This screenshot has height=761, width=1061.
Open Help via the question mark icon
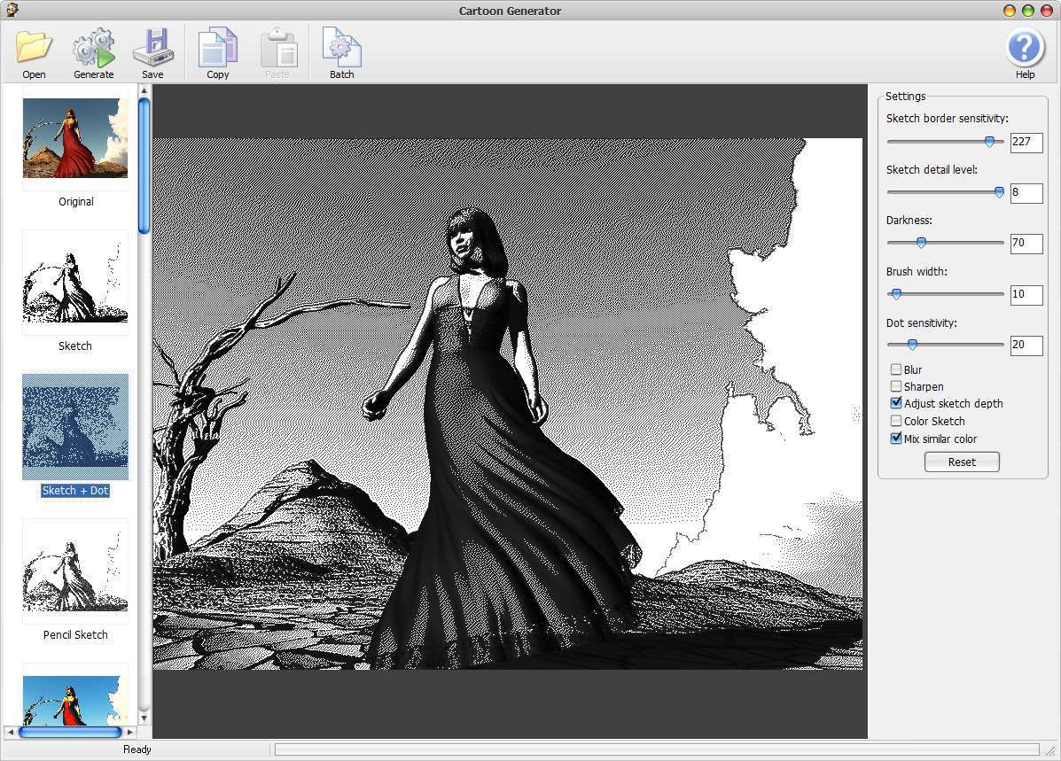[1025, 48]
